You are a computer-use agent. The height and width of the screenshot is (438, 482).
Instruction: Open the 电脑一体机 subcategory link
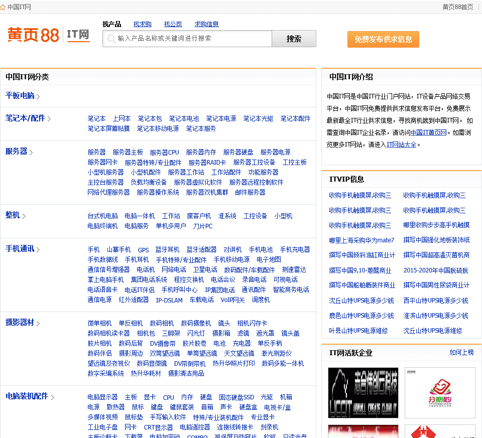(x=140, y=216)
